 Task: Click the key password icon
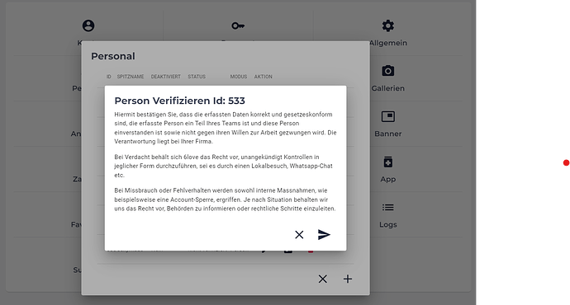pyautogui.click(x=238, y=26)
